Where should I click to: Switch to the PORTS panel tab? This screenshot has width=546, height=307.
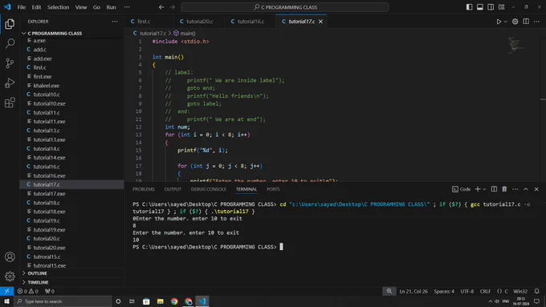pos(273,189)
